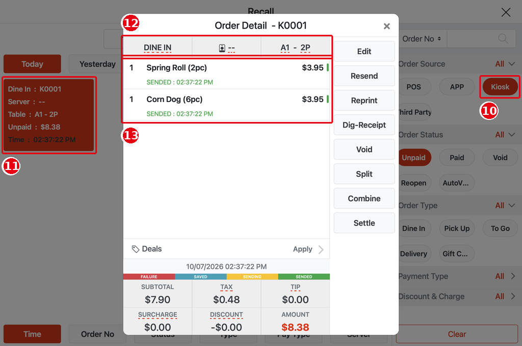Toggle the POS order source filter
Viewport: 522px width, 346px height.
point(414,87)
